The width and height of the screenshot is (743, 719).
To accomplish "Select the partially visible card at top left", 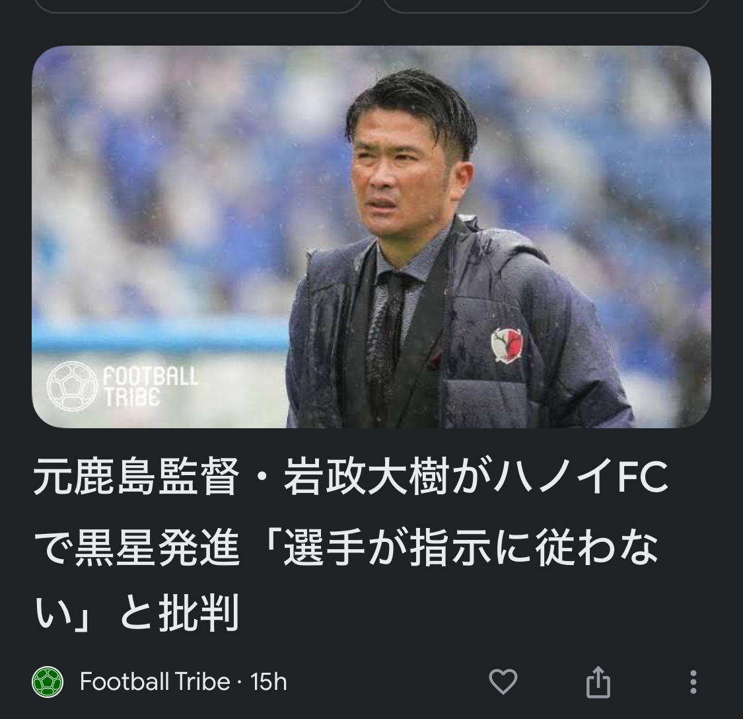I will tap(197, 6).
